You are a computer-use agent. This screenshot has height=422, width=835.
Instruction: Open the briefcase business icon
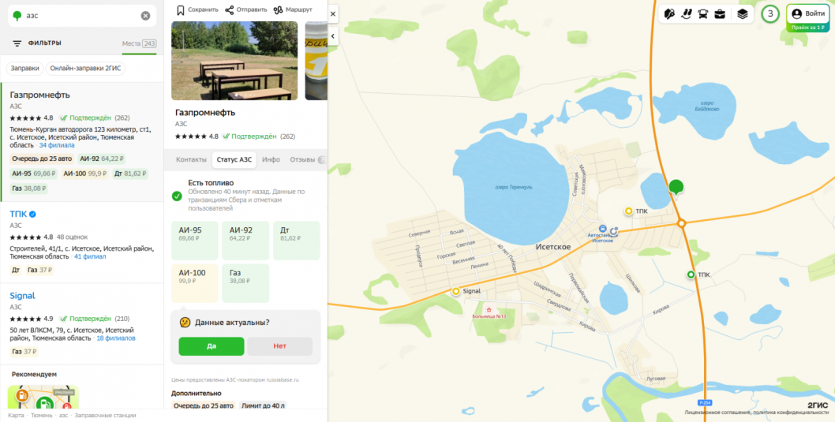(720, 14)
